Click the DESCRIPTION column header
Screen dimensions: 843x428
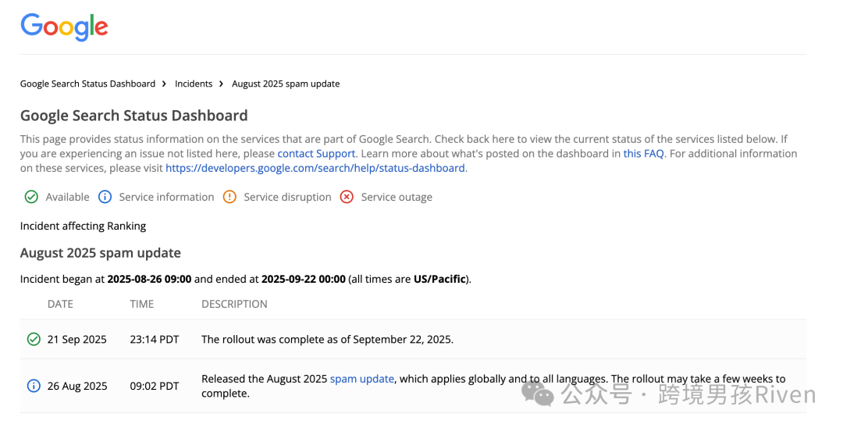coord(234,305)
